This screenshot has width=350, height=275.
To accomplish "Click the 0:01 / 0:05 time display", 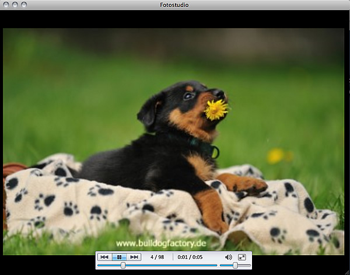I will click(x=190, y=257).
